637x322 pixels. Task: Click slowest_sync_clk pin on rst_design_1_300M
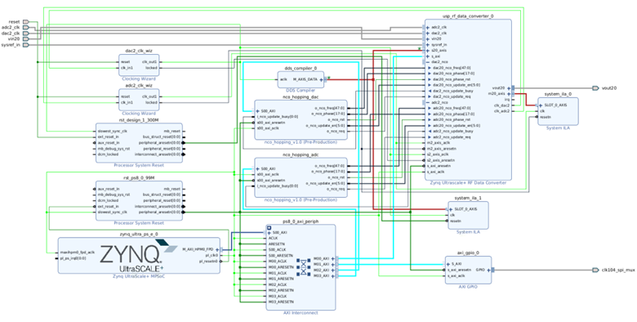tap(112, 132)
